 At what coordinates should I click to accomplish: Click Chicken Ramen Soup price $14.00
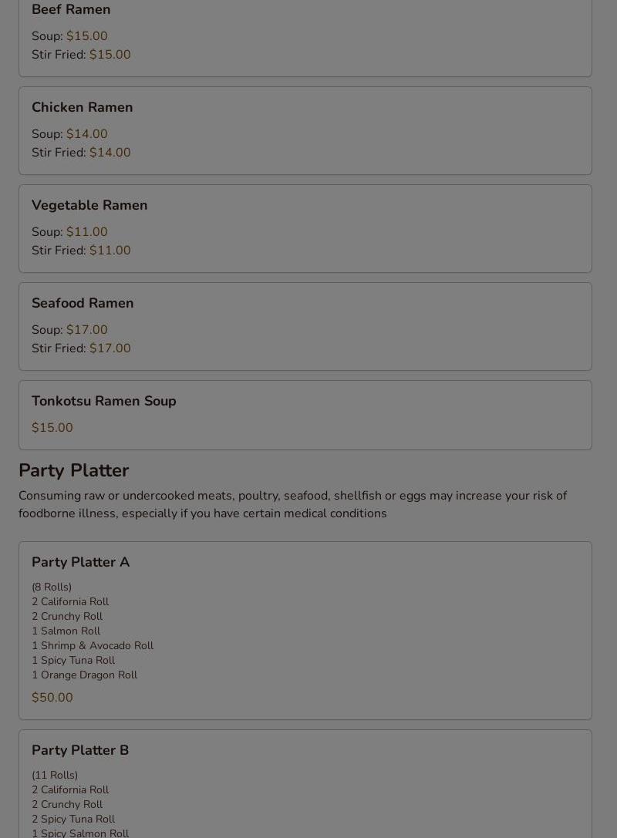click(x=86, y=133)
